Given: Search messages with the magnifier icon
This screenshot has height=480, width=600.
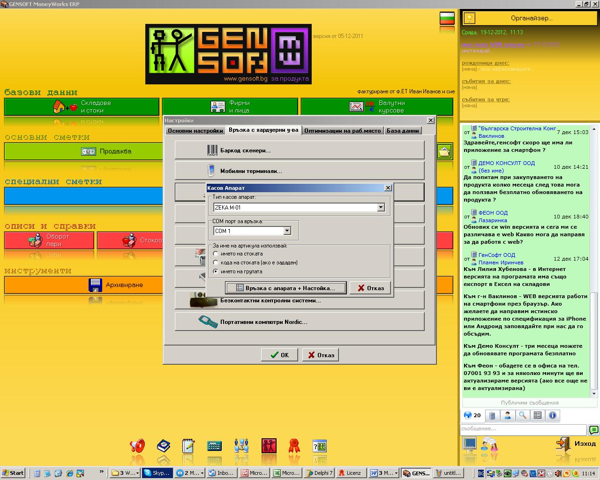Looking at the screenshot, I should pos(522,415).
